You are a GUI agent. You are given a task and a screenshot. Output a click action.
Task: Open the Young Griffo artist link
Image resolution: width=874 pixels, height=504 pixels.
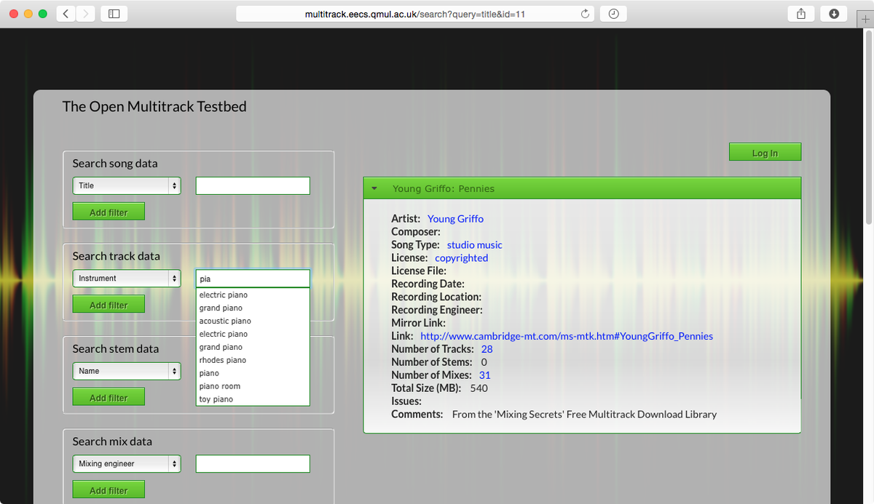click(455, 219)
